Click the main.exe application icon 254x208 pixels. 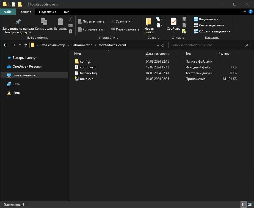click(x=77, y=79)
